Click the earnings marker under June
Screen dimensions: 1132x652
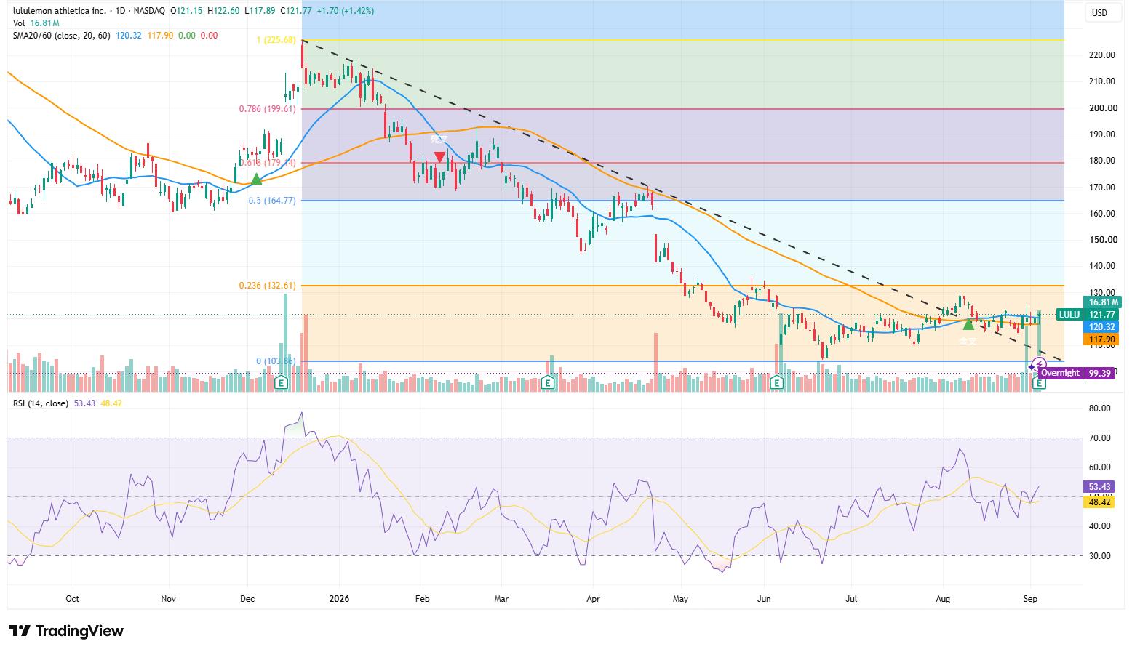[776, 382]
